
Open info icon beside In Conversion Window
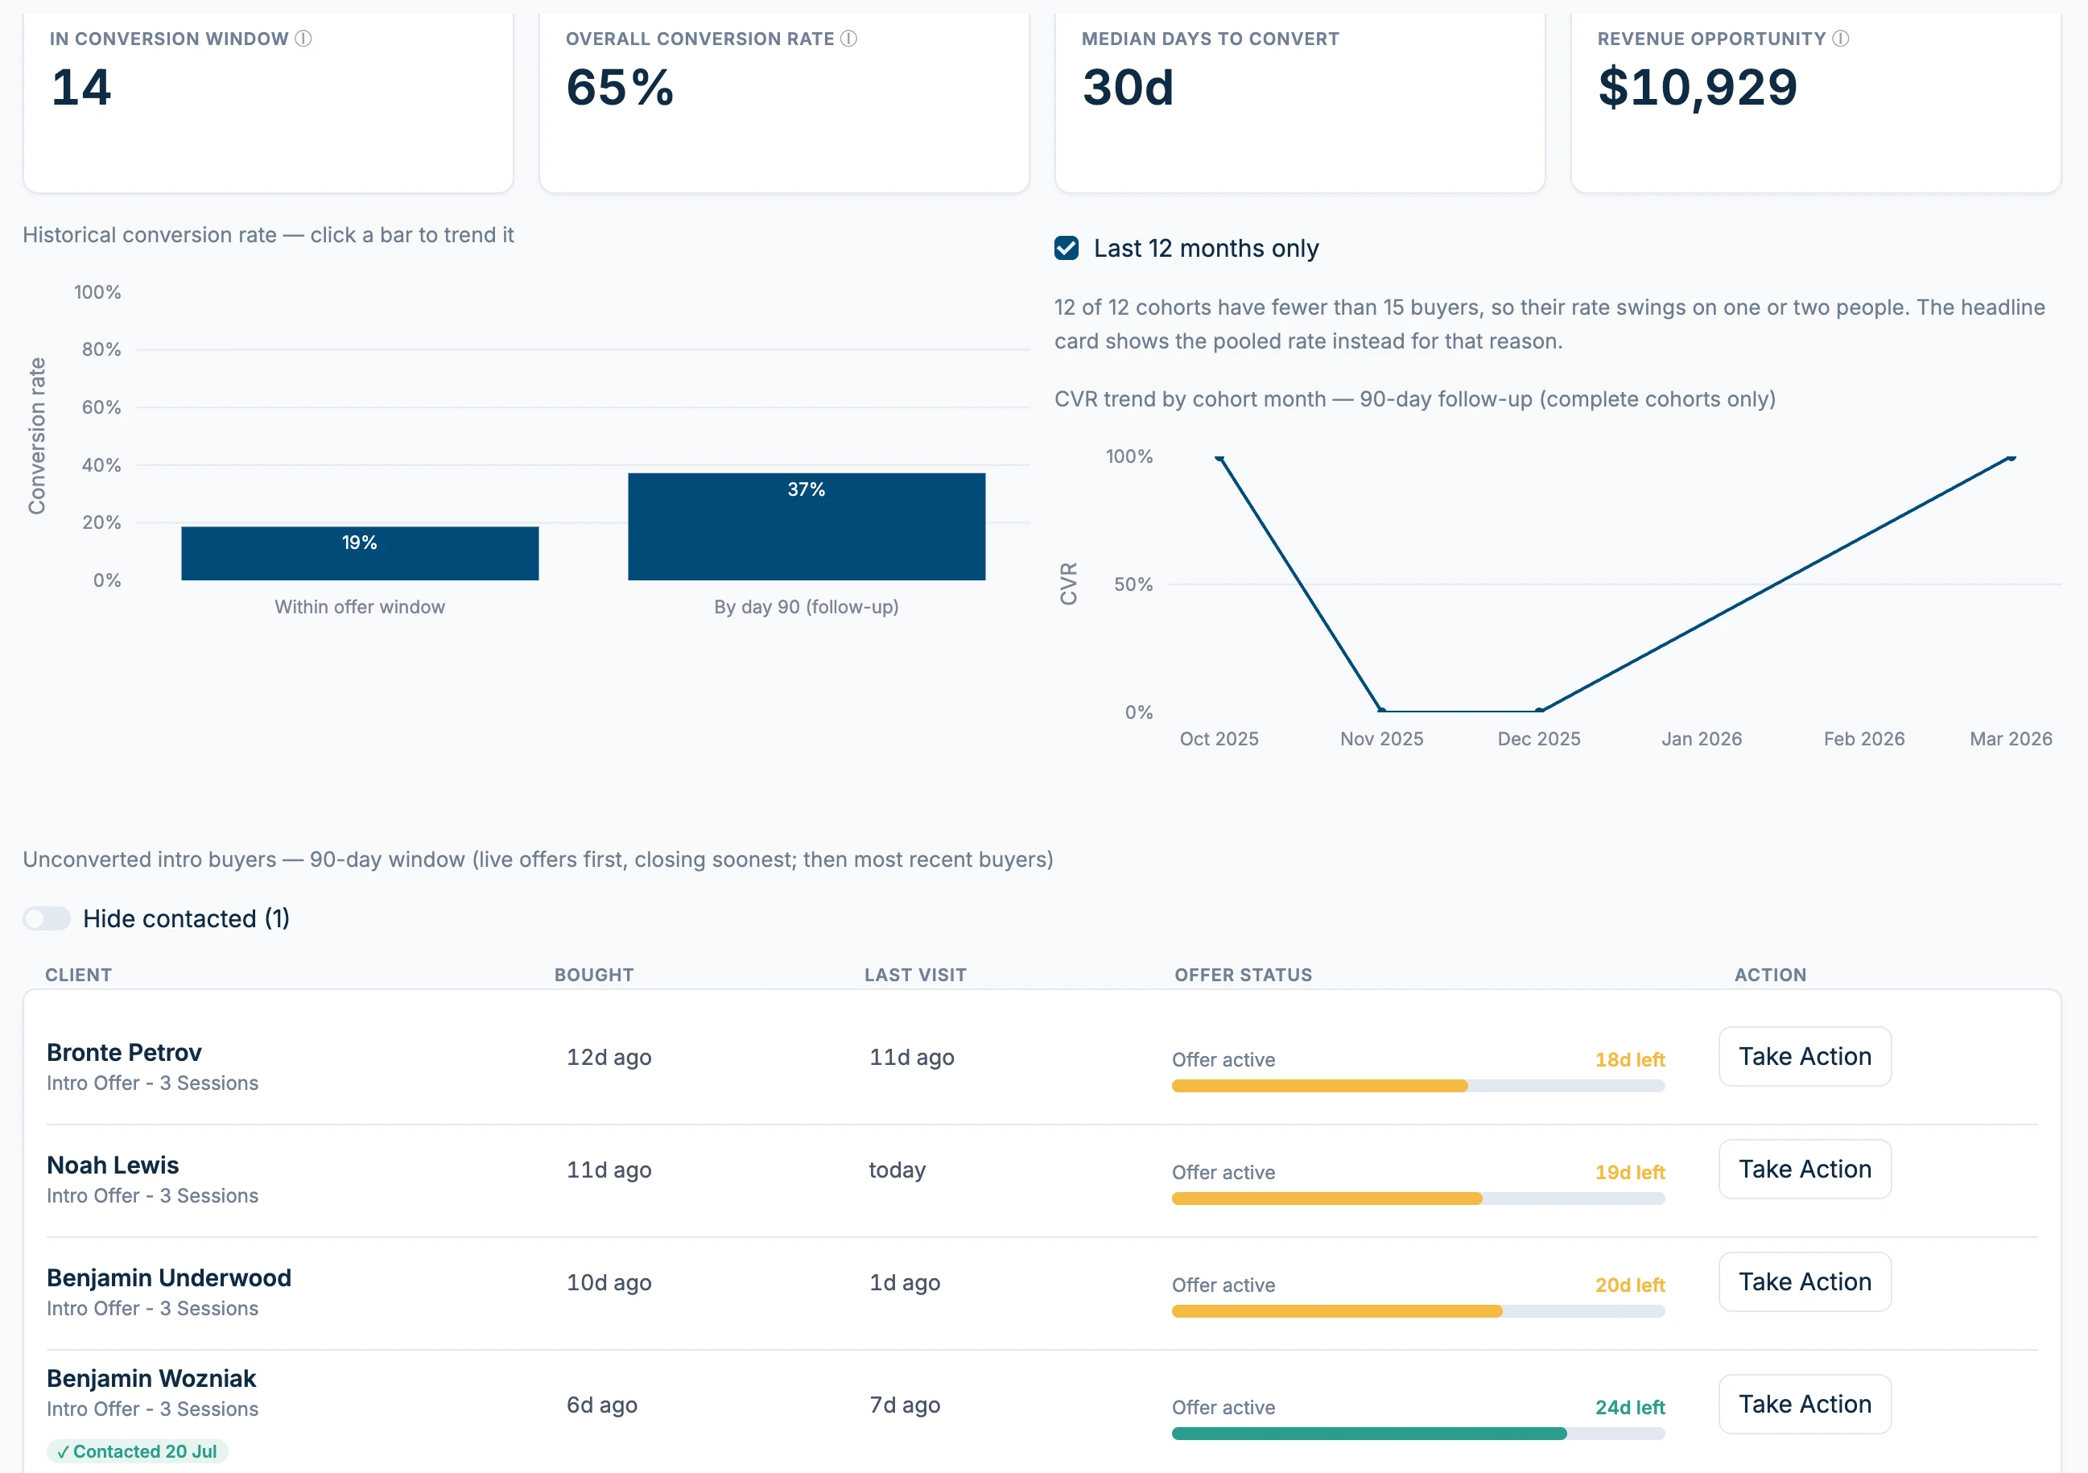click(x=303, y=38)
